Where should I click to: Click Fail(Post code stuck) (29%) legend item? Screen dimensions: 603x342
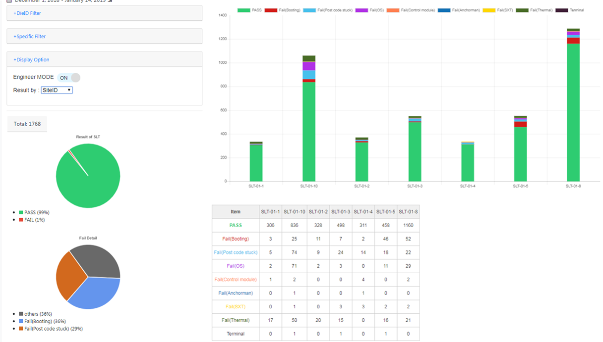[x=51, y=329]
